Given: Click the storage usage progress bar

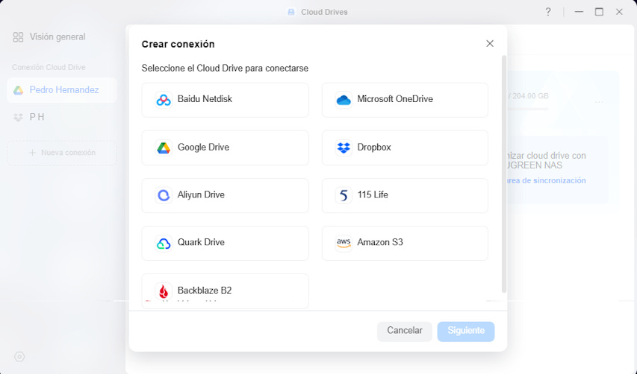Looking at the screenshot, I should click(x=527, y=109).
